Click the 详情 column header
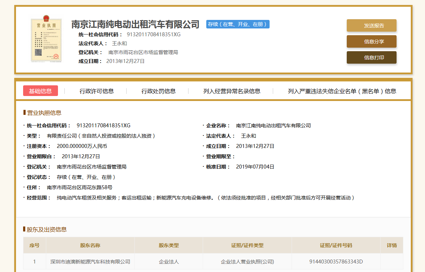425x272 pixels. [392, 245]
